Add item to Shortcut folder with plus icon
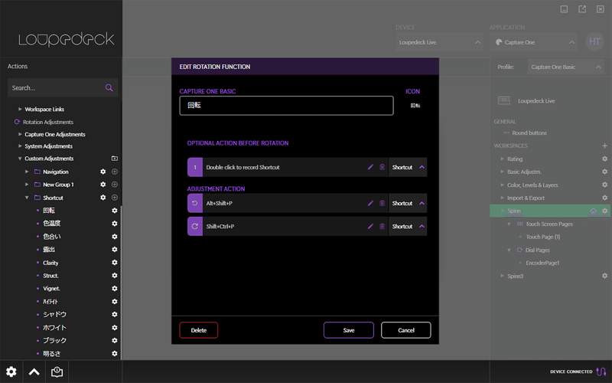This screenshot has width=612, height=383. coord(115,198)
